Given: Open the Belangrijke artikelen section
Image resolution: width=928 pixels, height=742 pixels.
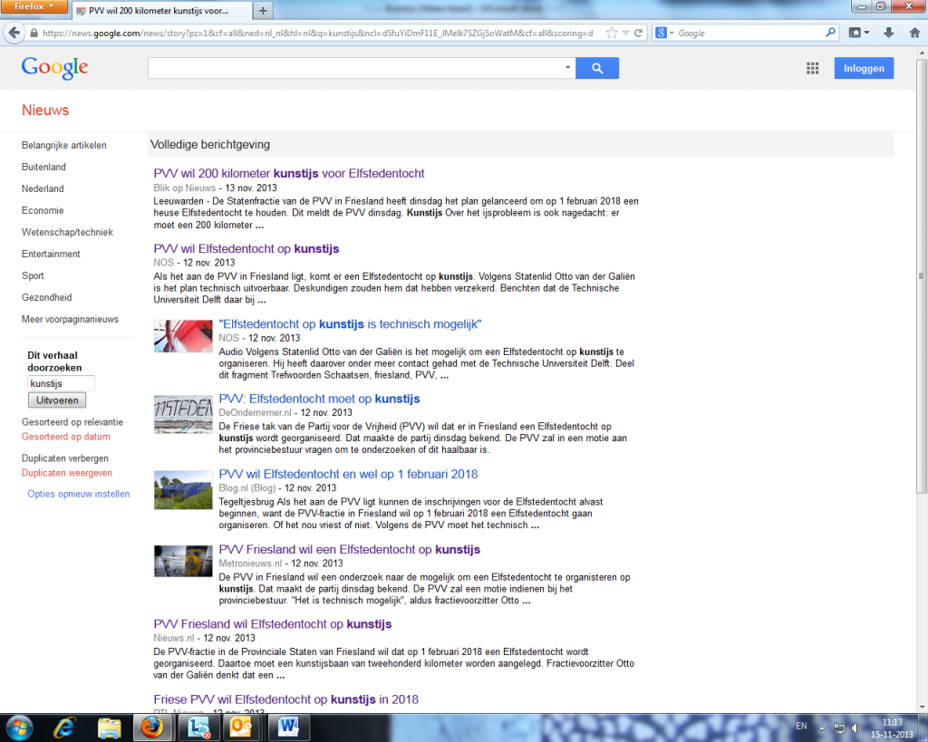Looking at the screenshot, I should (x=64, y=145).
